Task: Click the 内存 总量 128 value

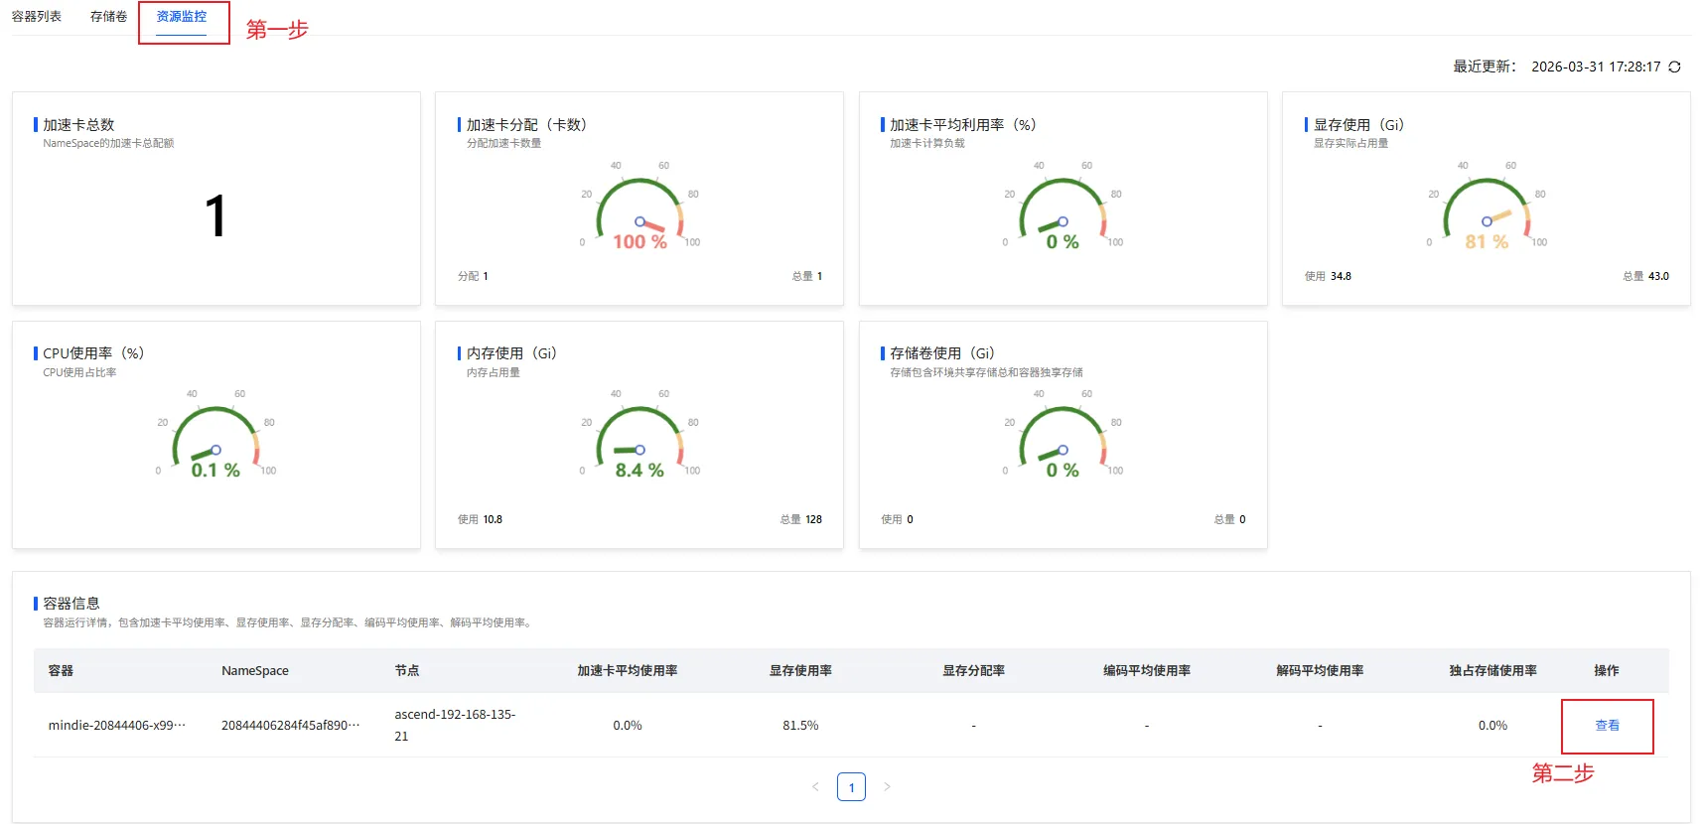Action: 813,519
